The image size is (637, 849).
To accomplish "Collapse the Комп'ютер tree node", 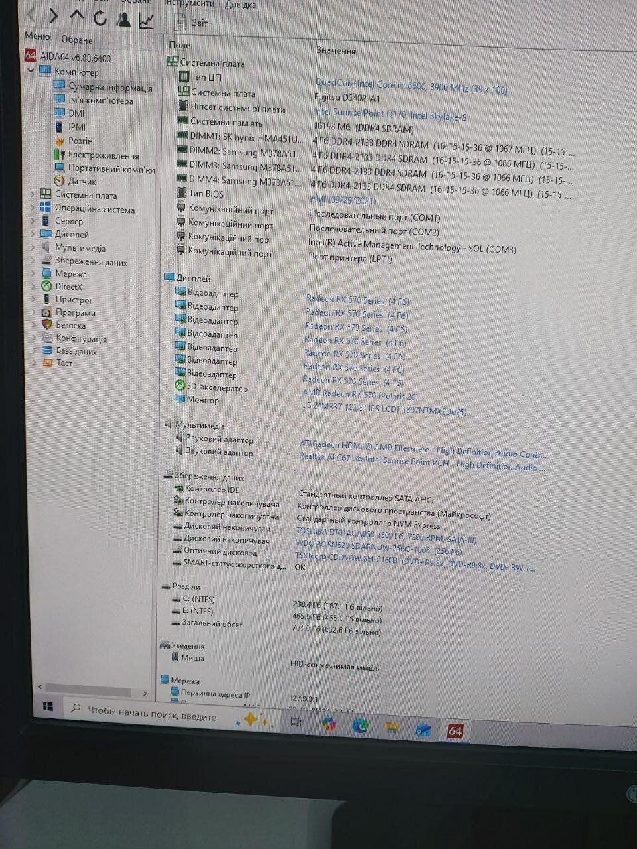I will 31,71.
